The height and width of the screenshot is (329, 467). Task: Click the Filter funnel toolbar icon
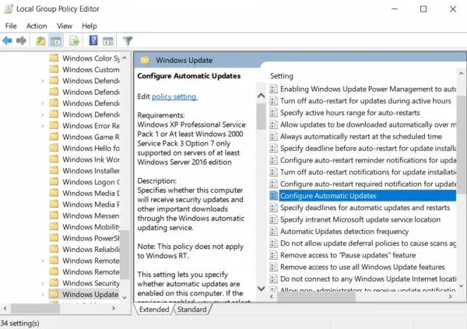tap(128, 40)
